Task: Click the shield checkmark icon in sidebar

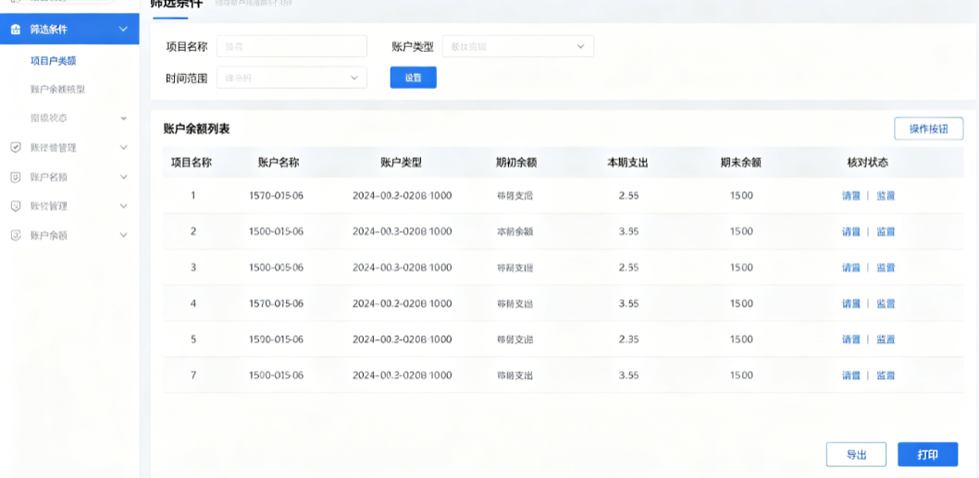Action: pyautogui.click(x=17, y=147)
